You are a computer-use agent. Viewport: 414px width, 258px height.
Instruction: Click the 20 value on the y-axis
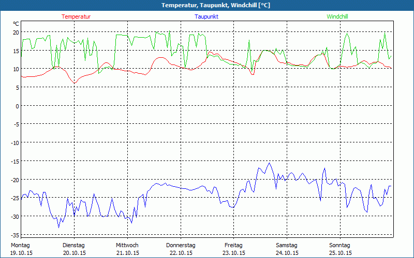(x=16, y=32)
